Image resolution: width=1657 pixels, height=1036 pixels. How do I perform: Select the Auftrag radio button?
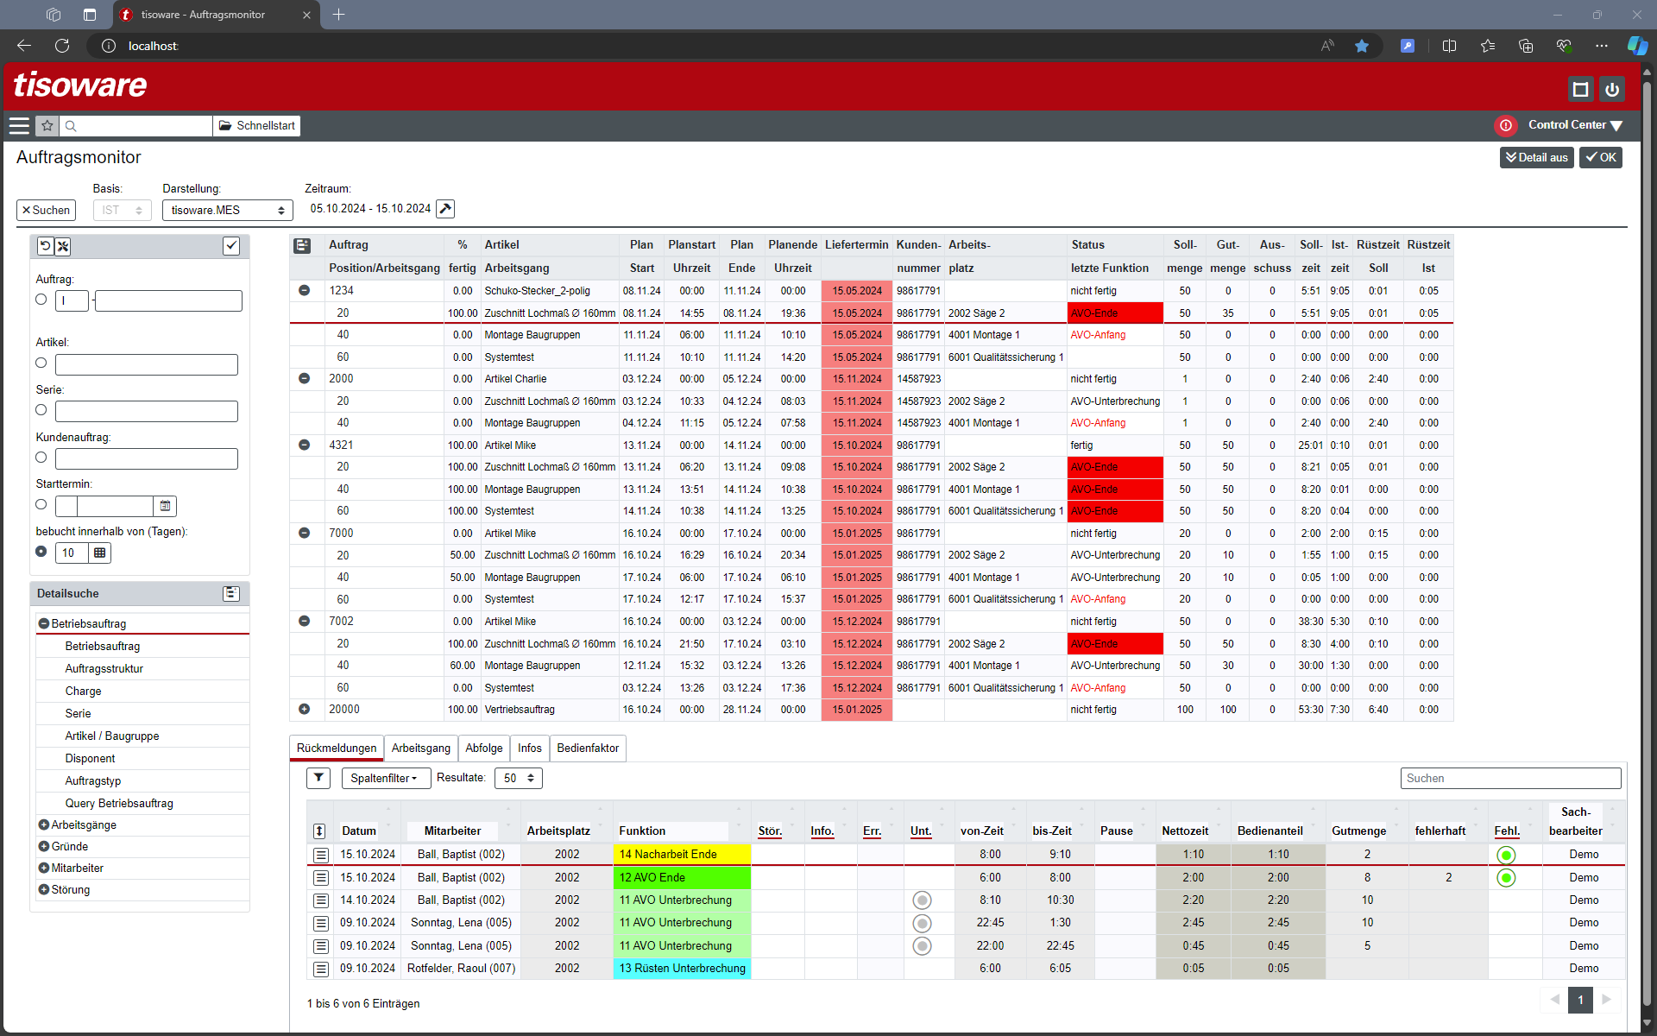tap(41, 300)
